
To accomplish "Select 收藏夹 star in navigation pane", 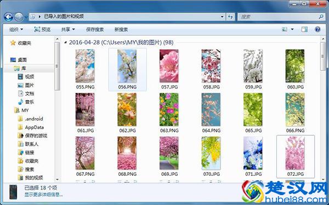I will (x=21, y=43).
